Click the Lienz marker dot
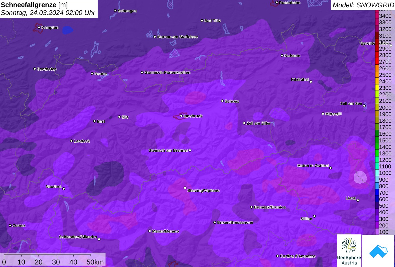Image resolution: width=395 pixels, height=267 pixels. 358,200
